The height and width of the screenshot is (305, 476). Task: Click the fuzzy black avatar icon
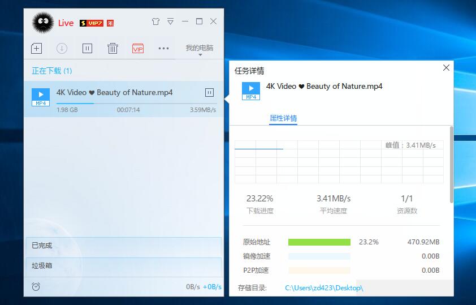pyautogui.click(x=43, y=23)
